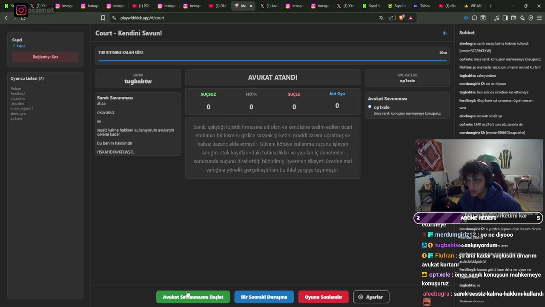The height and width of the screenshot is (307, 545).
Task: Switch to the (1) POF YouTube tab
Action: 141,6
